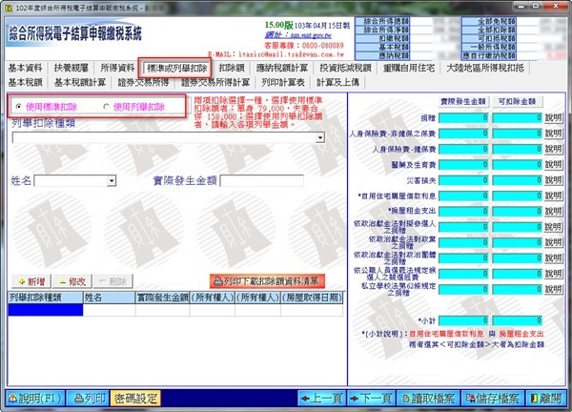
Task: Open the 標準或列舉扣除 tab
Action: tap(177, 68)
